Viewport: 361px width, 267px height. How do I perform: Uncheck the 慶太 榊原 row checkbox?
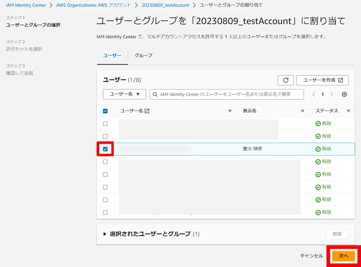[x=105, y=149]
